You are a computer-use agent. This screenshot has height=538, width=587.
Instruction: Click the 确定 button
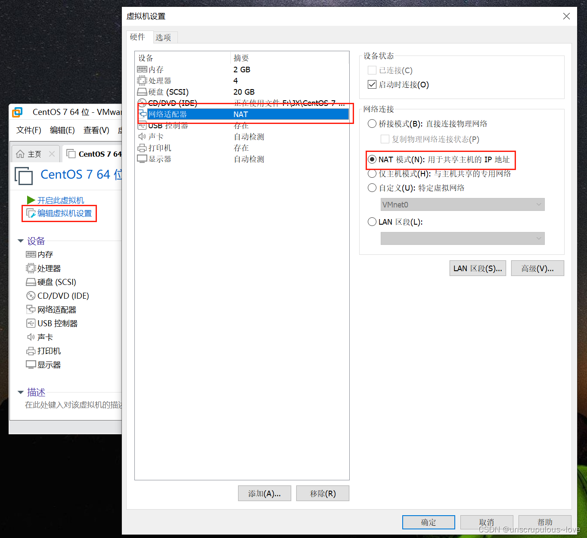[x=429, y=522]
